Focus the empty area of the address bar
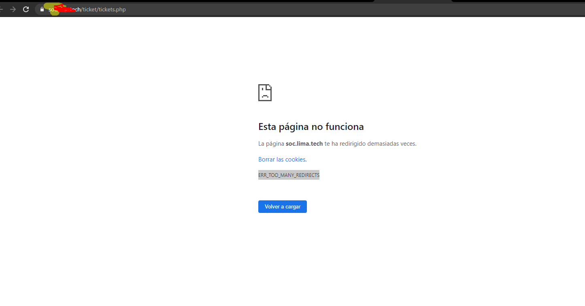 tap(324, 9)
